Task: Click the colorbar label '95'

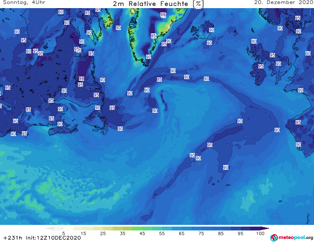Action: (240, 233)
